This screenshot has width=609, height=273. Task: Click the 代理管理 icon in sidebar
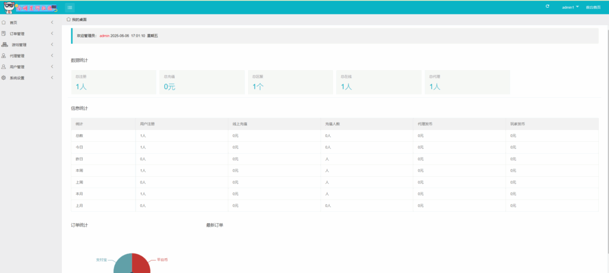pos(4,56)
